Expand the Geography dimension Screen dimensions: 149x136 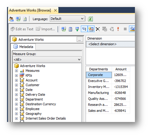pos(16,114)
